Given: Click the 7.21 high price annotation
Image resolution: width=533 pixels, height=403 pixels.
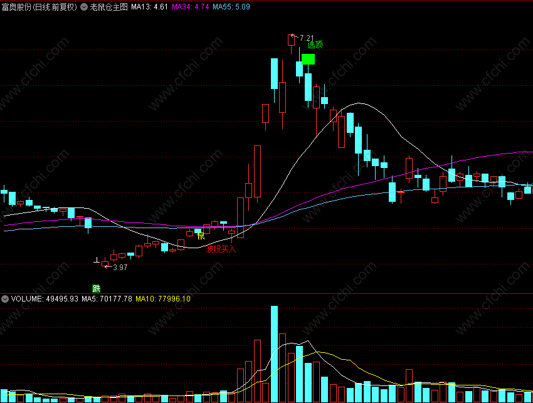Looking at the screenshot, I should (x=307, y=38).
